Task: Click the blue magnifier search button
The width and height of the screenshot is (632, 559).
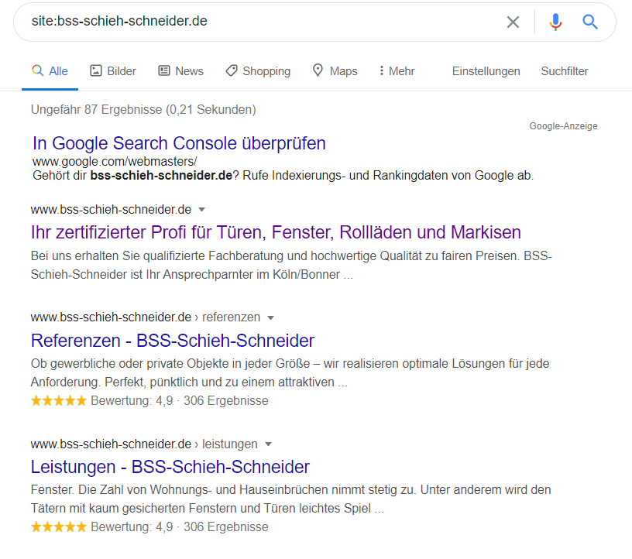Action: 589,22
